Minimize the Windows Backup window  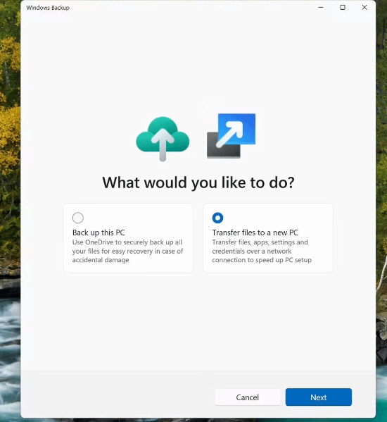(321, 8)
